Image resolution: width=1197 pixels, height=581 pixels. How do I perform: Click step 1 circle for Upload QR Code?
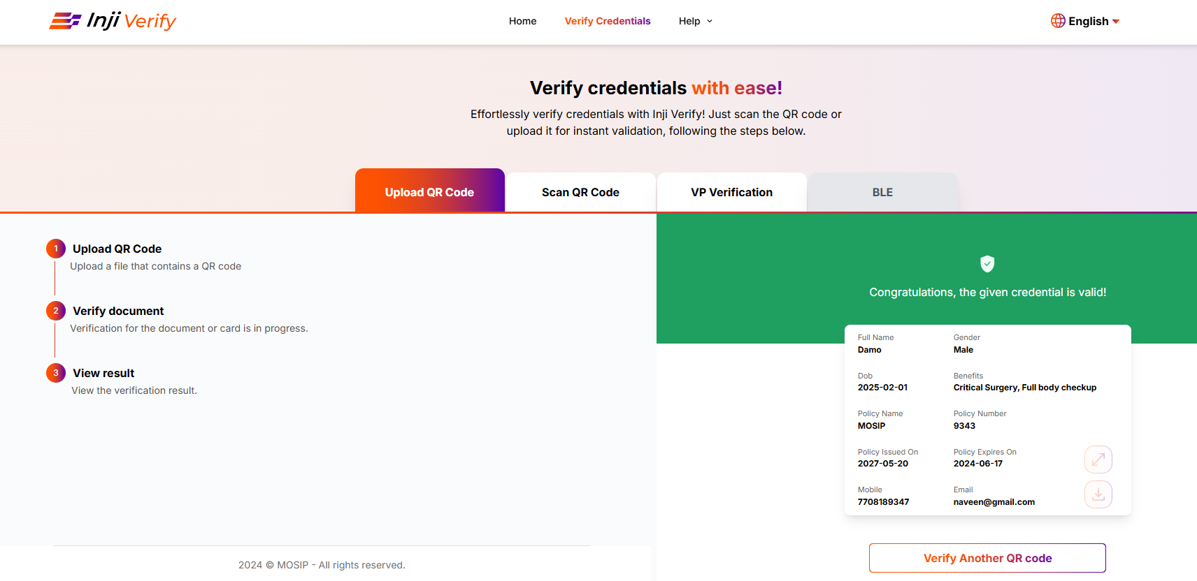click(56, 249)
